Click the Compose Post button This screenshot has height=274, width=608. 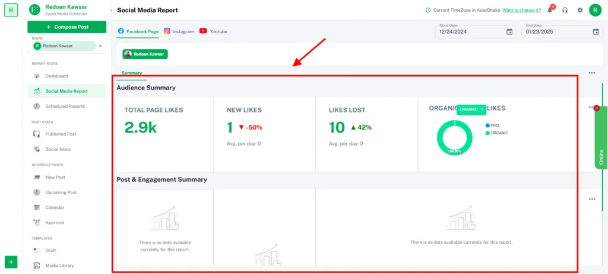point(66,27)
